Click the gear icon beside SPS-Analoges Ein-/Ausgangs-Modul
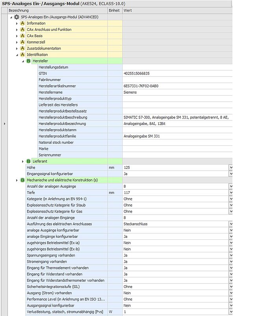Image resolution: width=269 pixels, height=316 pixels. tap(17, 17)
